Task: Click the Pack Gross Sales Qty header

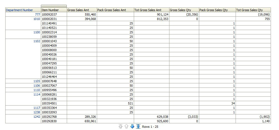Action: tap(214, 10)
